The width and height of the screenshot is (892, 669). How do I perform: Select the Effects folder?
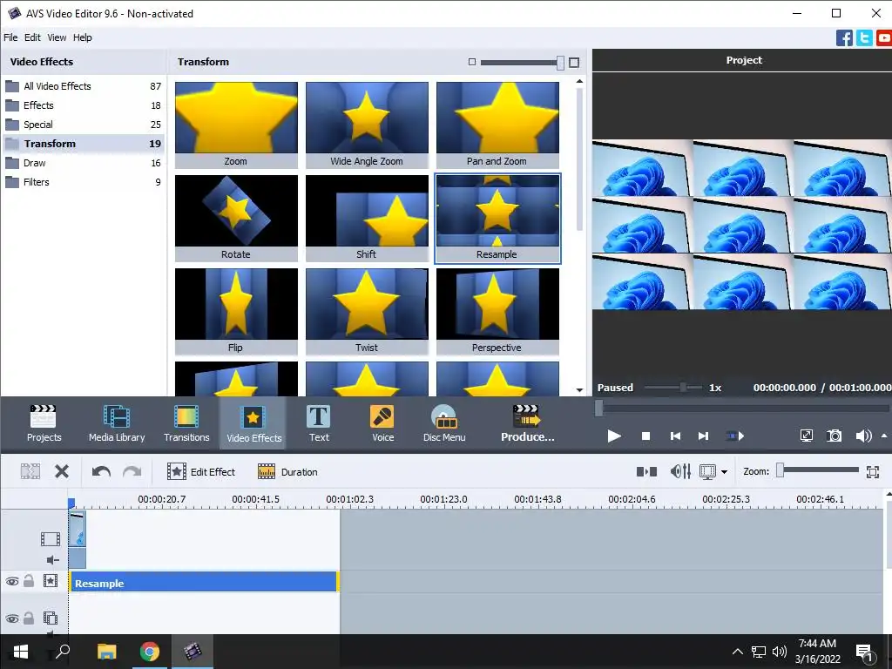[83, 105]
